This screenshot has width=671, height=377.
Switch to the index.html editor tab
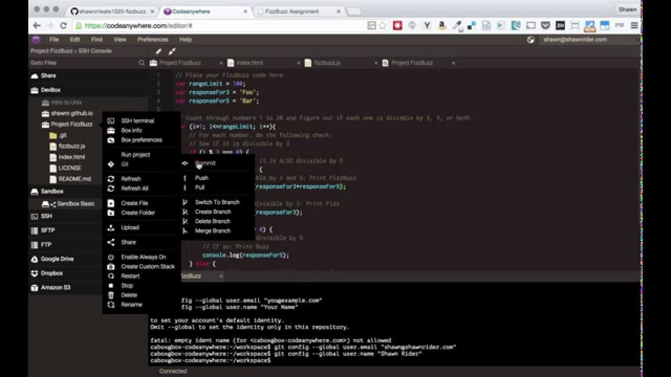tap(250, 63)
